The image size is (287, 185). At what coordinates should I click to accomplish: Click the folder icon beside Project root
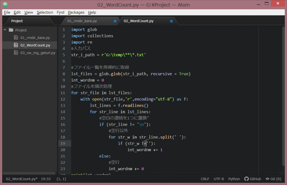(x=11, y=30)
